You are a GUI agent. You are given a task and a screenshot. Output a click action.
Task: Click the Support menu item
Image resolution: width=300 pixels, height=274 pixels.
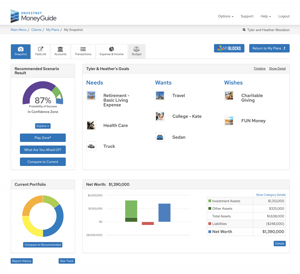coord(247,16)
